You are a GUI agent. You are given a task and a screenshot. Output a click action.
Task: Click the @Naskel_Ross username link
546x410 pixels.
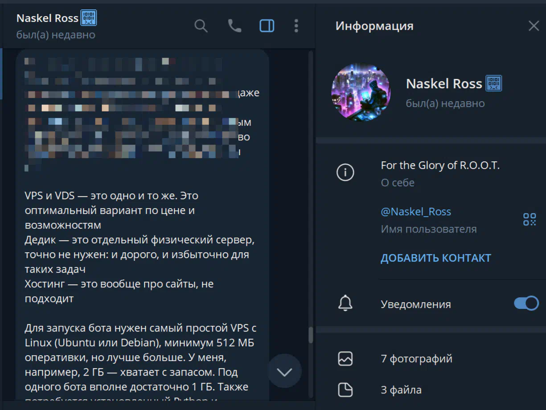(x=416, y=212)
